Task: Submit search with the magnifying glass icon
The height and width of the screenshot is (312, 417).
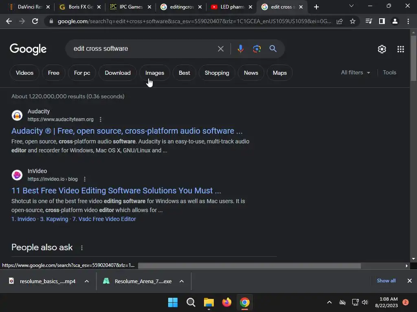Action: tap(273, 49)
